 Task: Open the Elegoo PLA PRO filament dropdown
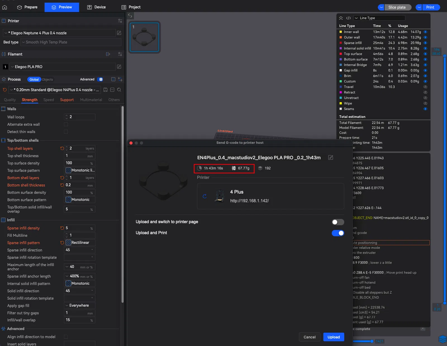62,67
